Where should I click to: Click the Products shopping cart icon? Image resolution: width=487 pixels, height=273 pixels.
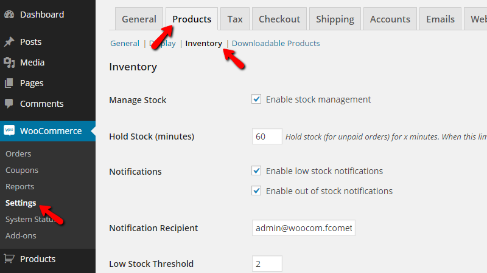[9, 259]
